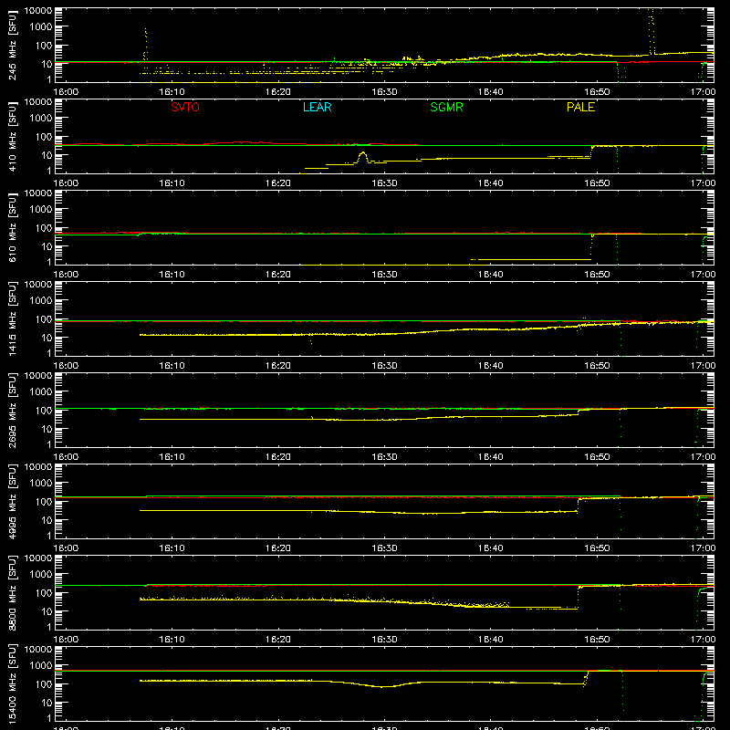Click the 10 label on 1415 MHz axis
The height and width of the screenshot is (730, 730).
(47, 338)
